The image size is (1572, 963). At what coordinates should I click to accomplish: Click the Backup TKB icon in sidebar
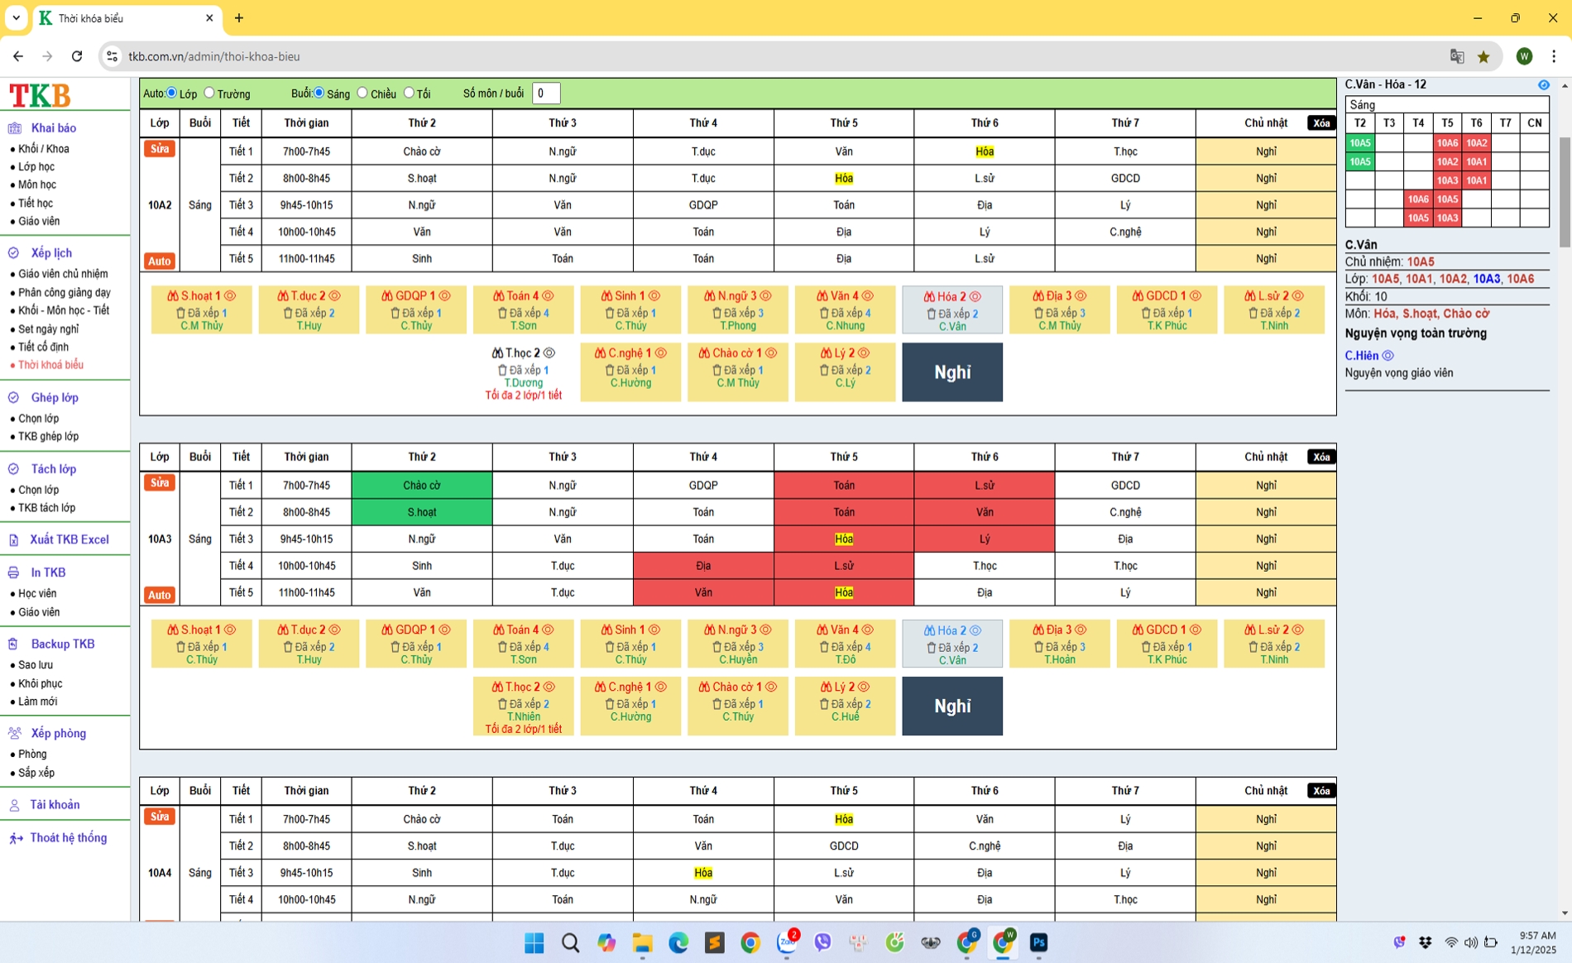[14, 644]
